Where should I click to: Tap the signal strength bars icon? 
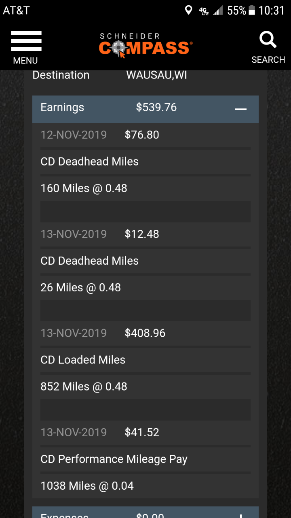click(218, 11)
